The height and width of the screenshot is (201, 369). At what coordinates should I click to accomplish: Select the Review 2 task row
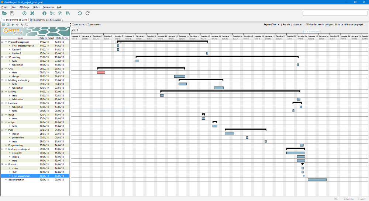35,53
